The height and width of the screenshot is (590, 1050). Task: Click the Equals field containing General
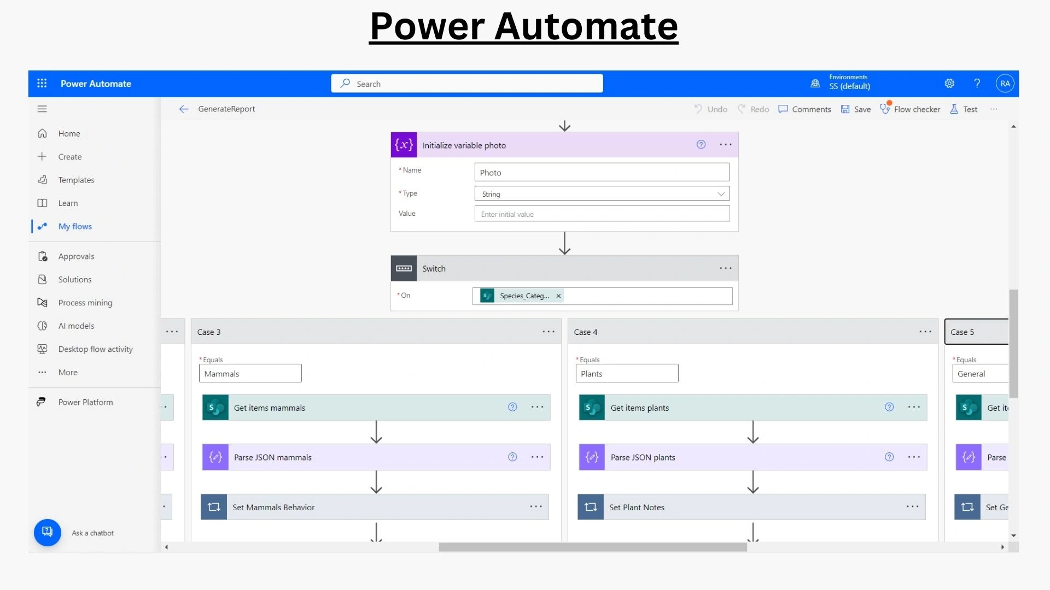pos(981,374)
